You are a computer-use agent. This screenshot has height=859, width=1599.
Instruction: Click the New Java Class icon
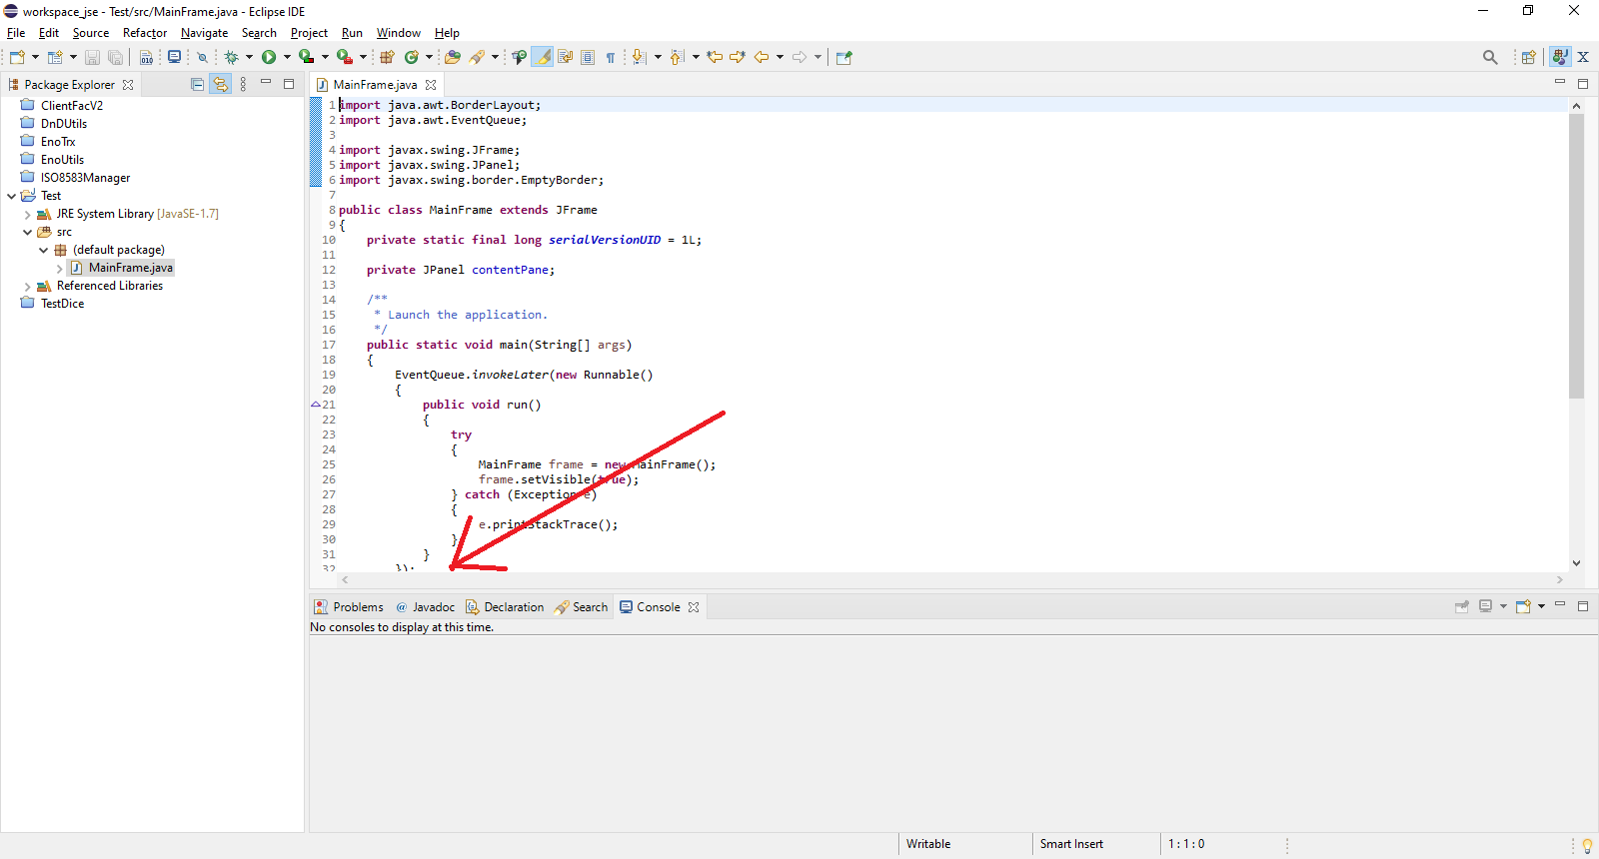pyautogui.click(x=411, y=57)
